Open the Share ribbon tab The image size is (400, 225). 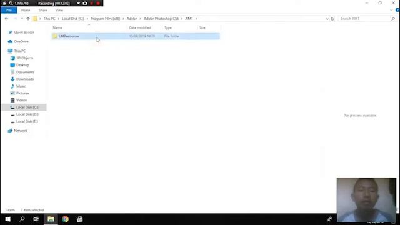(43, 10)
